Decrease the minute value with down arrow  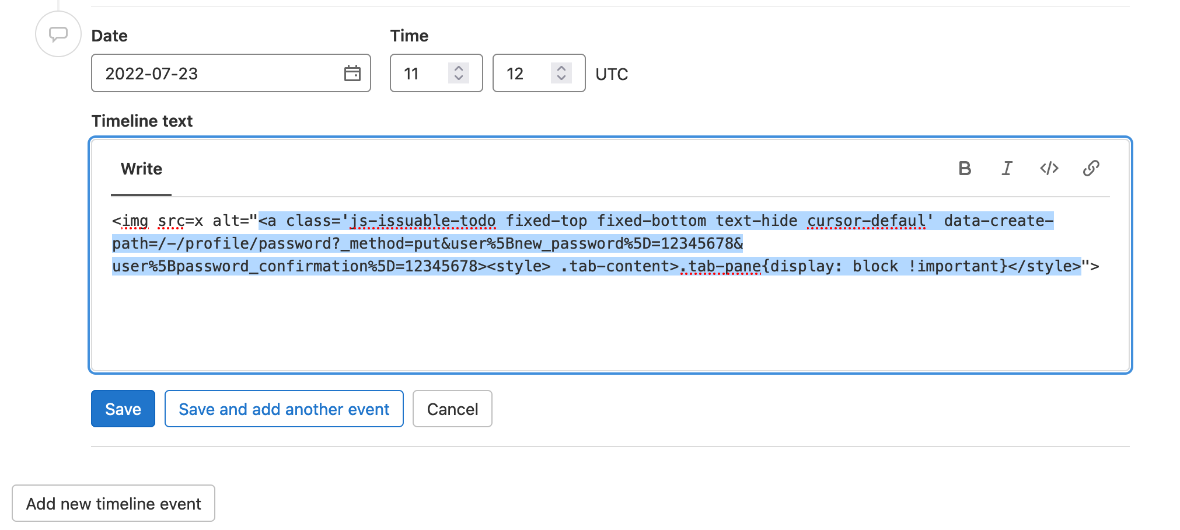coord(561,78)
